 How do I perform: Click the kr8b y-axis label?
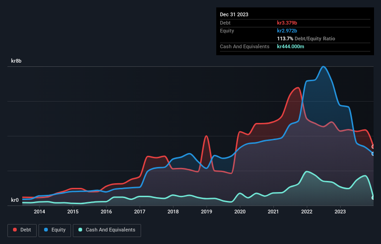16,61
